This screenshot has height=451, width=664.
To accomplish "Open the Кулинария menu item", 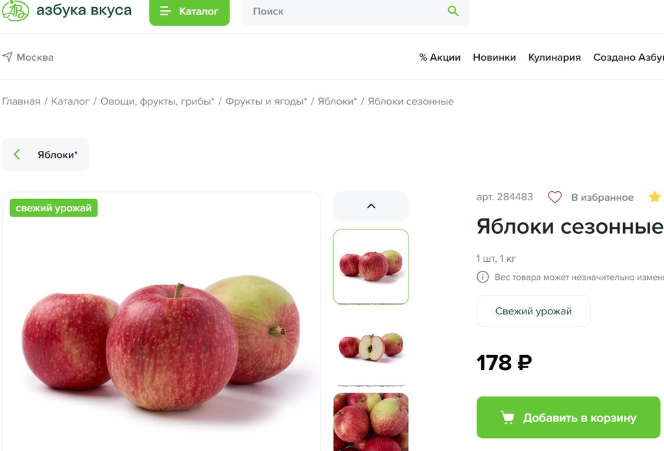I will tap(554, 57).
